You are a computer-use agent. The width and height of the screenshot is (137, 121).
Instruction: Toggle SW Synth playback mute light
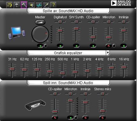click(x=76, y=46)
